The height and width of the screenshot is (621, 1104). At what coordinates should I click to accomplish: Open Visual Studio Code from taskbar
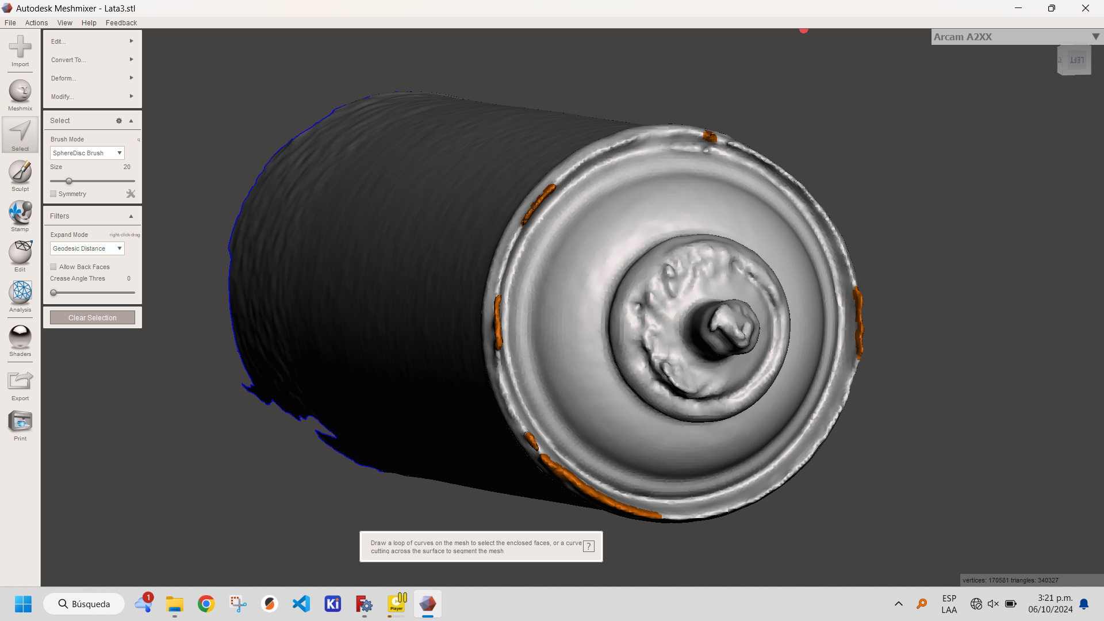click(x=301, y=604)
